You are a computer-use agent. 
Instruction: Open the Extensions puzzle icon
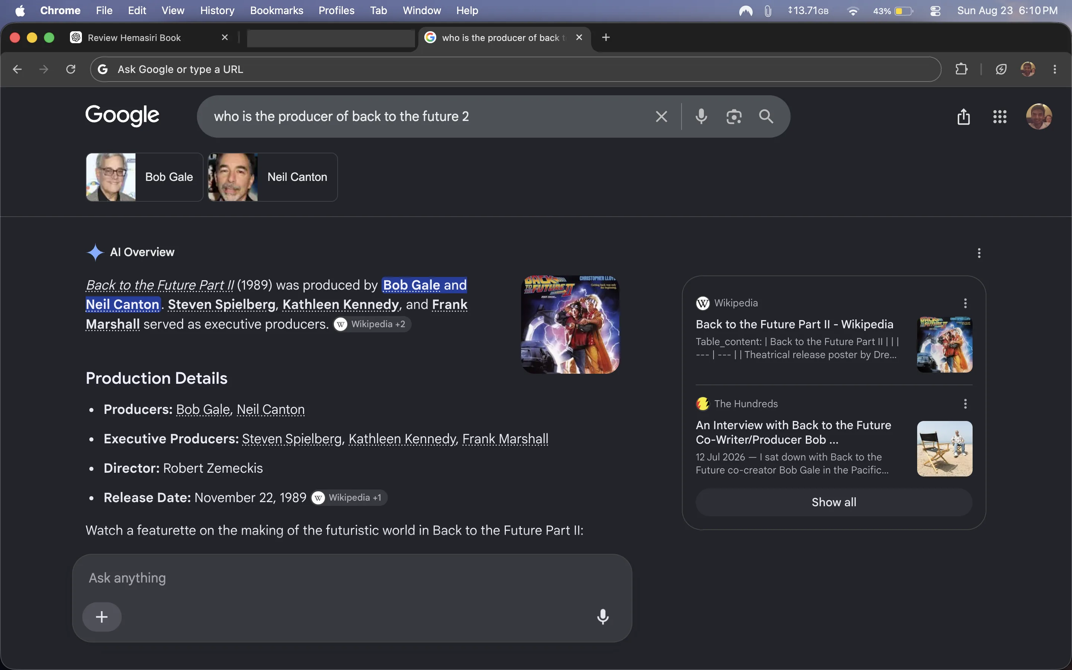(x=961, y=69)
